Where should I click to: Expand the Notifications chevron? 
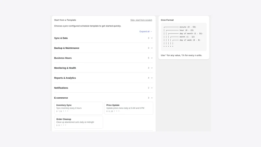[x=152, y=88]
